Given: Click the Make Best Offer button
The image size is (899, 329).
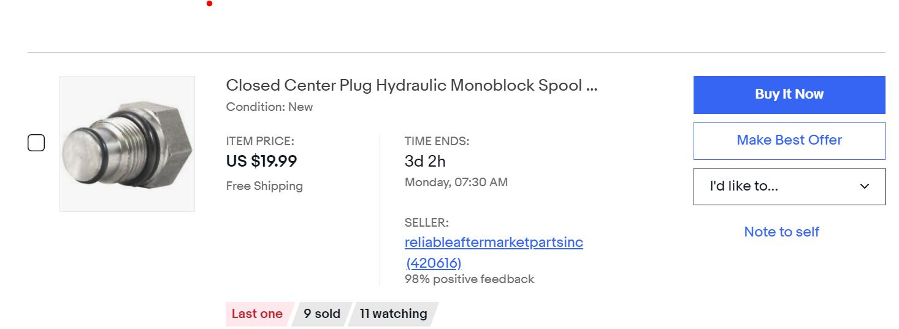Looking at the screenshot, I should tap(789, 140).
